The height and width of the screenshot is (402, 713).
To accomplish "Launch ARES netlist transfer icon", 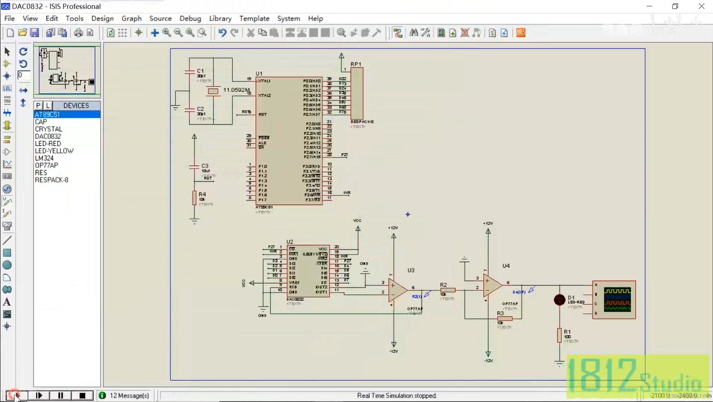I will 521,33.
